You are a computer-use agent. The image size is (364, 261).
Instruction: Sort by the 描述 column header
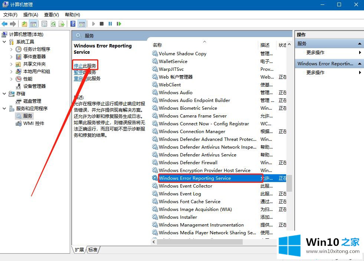(x=267, y=45)
